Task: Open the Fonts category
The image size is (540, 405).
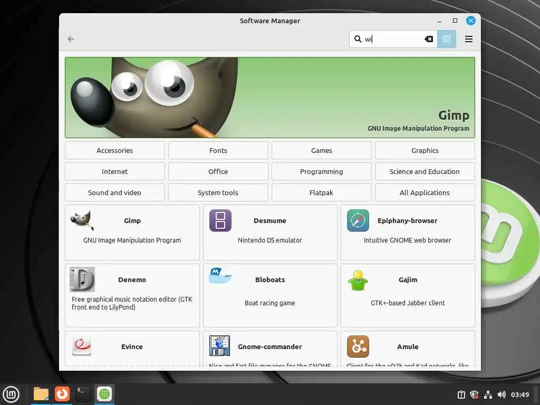Action: coord(218,150)
